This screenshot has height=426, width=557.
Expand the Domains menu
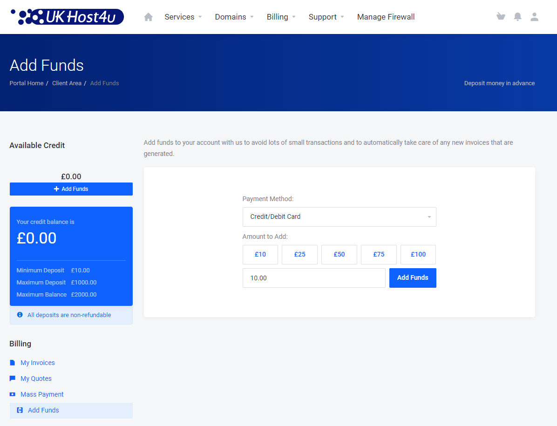(231, 17)
